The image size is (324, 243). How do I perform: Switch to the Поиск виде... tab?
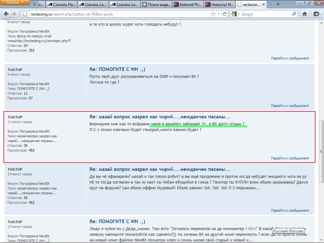point(156,4)
